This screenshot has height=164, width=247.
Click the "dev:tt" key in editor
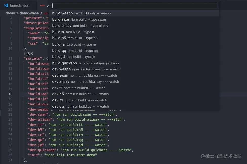pos(36,125)
